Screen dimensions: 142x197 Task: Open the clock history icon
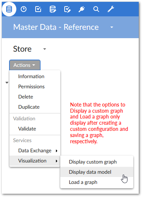pos(24,9)
